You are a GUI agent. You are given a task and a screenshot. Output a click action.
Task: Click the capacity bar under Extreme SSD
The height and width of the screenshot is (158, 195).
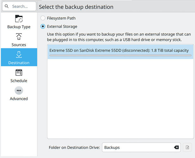[120, 56]
